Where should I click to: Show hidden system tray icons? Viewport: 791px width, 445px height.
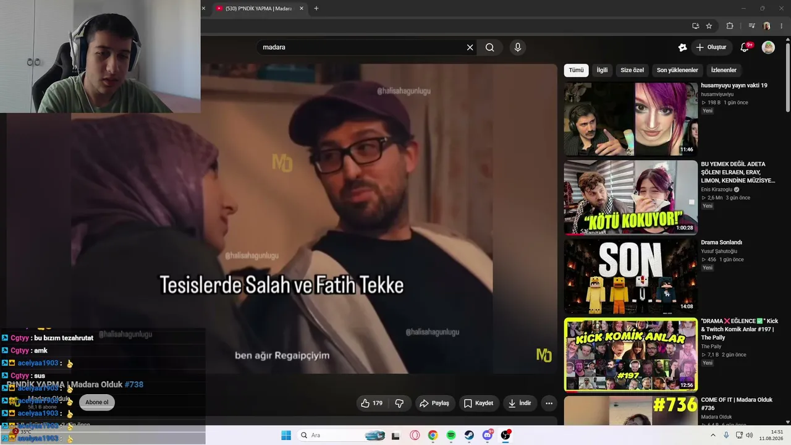click(713, 435)
